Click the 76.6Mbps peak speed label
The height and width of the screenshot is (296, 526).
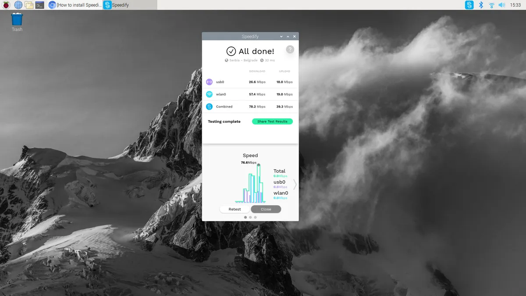click(249, 162)
